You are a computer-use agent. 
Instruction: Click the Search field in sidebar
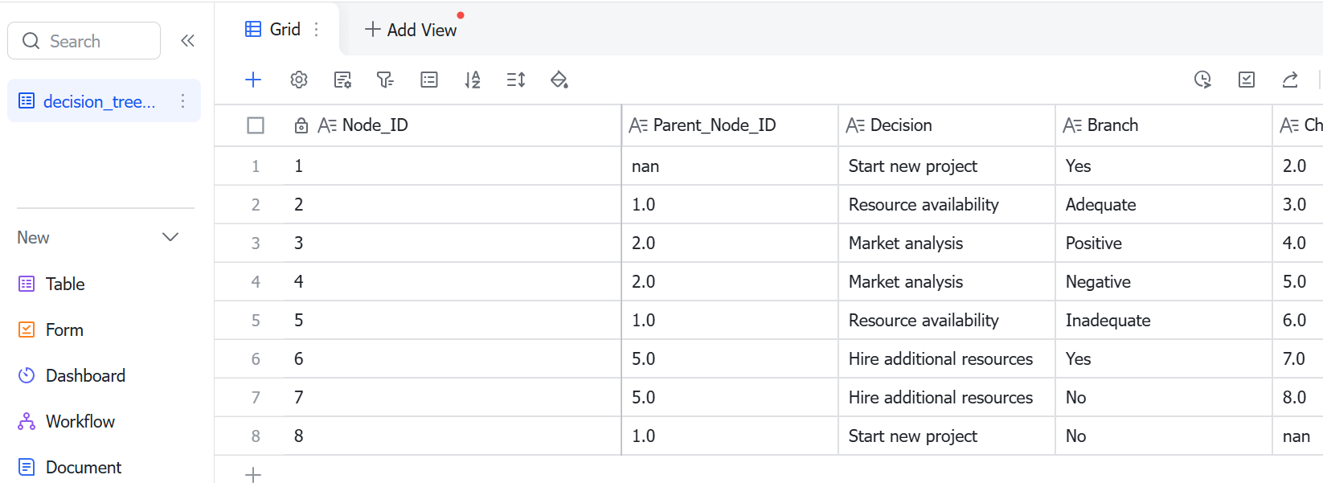[x=84, y=41]
